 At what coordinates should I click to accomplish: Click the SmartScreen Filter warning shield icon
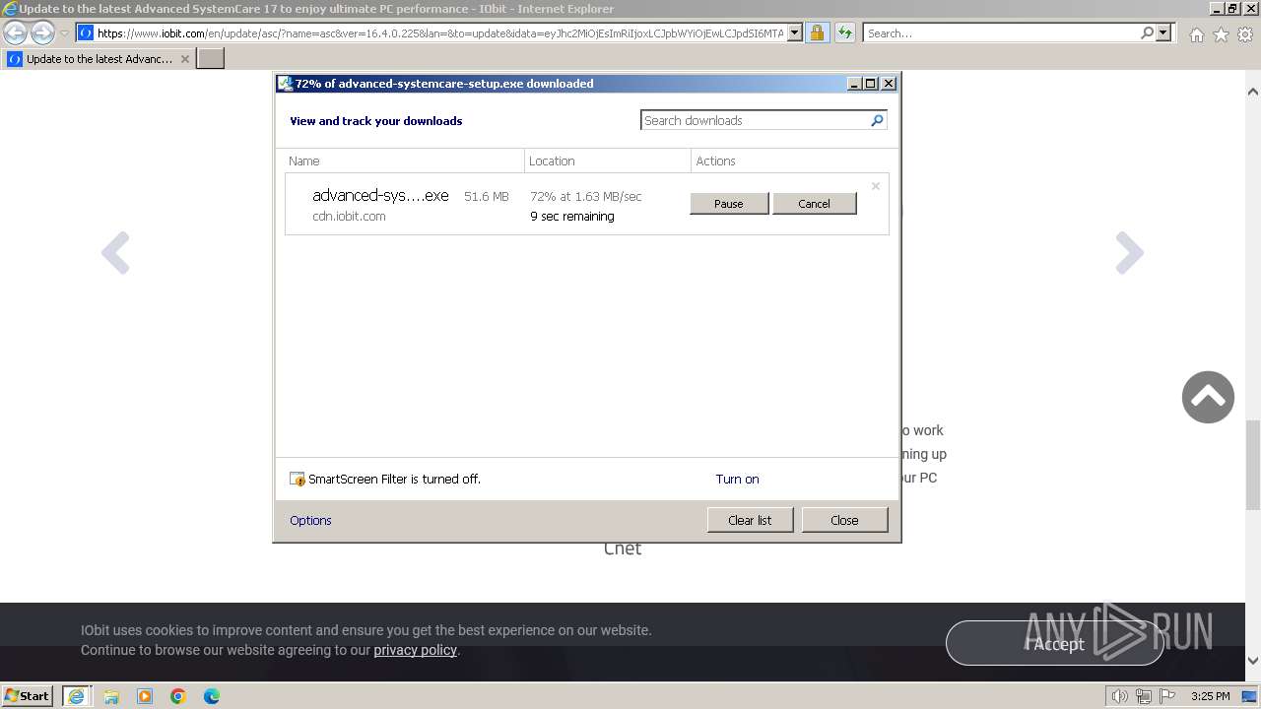click(298, 480)
